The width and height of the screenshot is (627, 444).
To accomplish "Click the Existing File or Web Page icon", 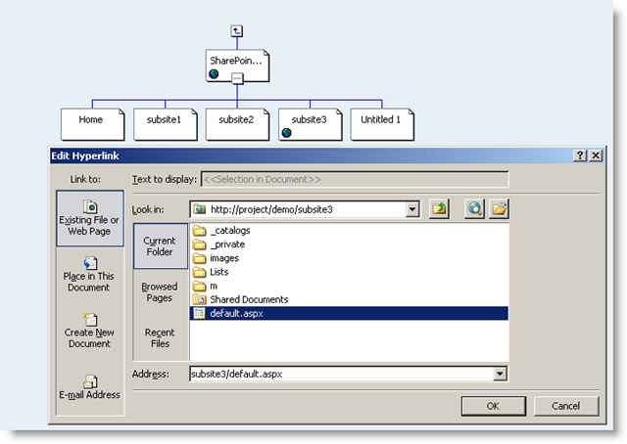I will coord(90,206).
